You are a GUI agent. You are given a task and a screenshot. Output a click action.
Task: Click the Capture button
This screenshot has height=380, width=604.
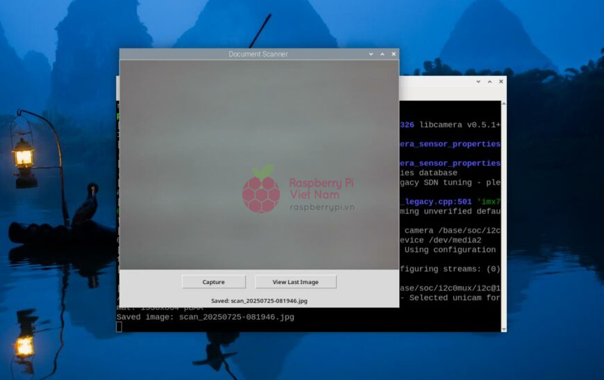pyautogui.click(x=213, y=282)
